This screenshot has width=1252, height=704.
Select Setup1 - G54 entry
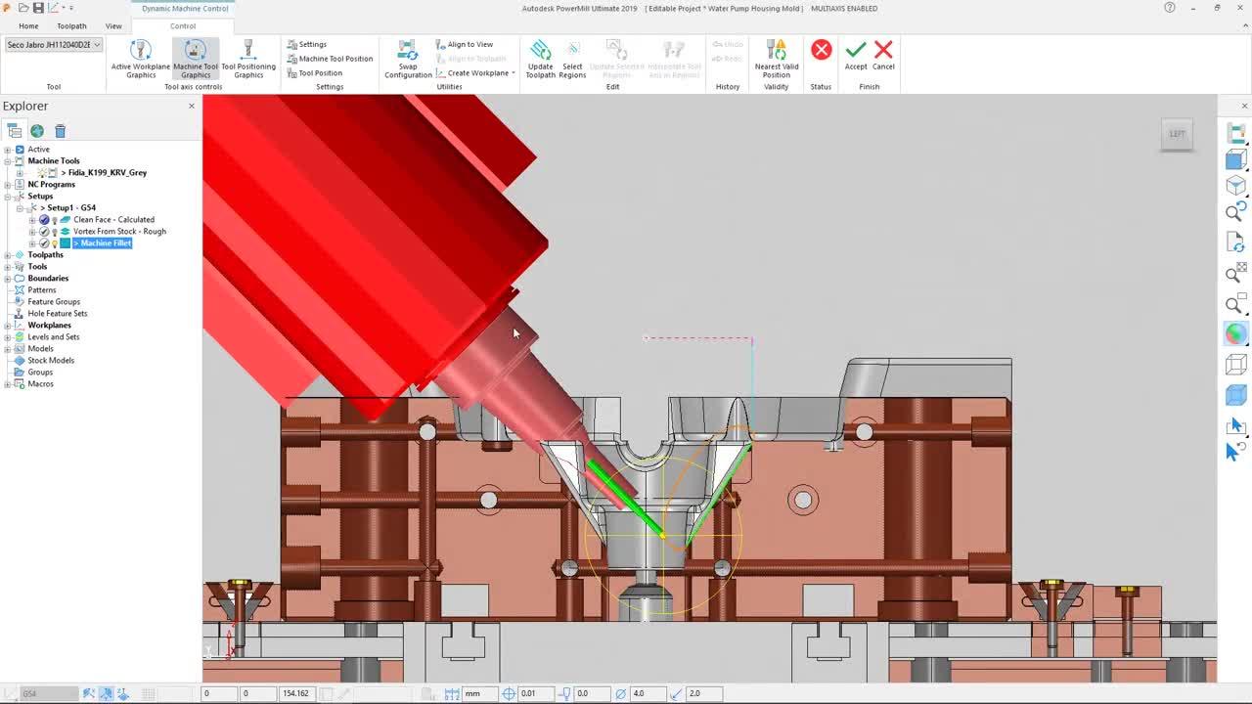pos(67,208)
